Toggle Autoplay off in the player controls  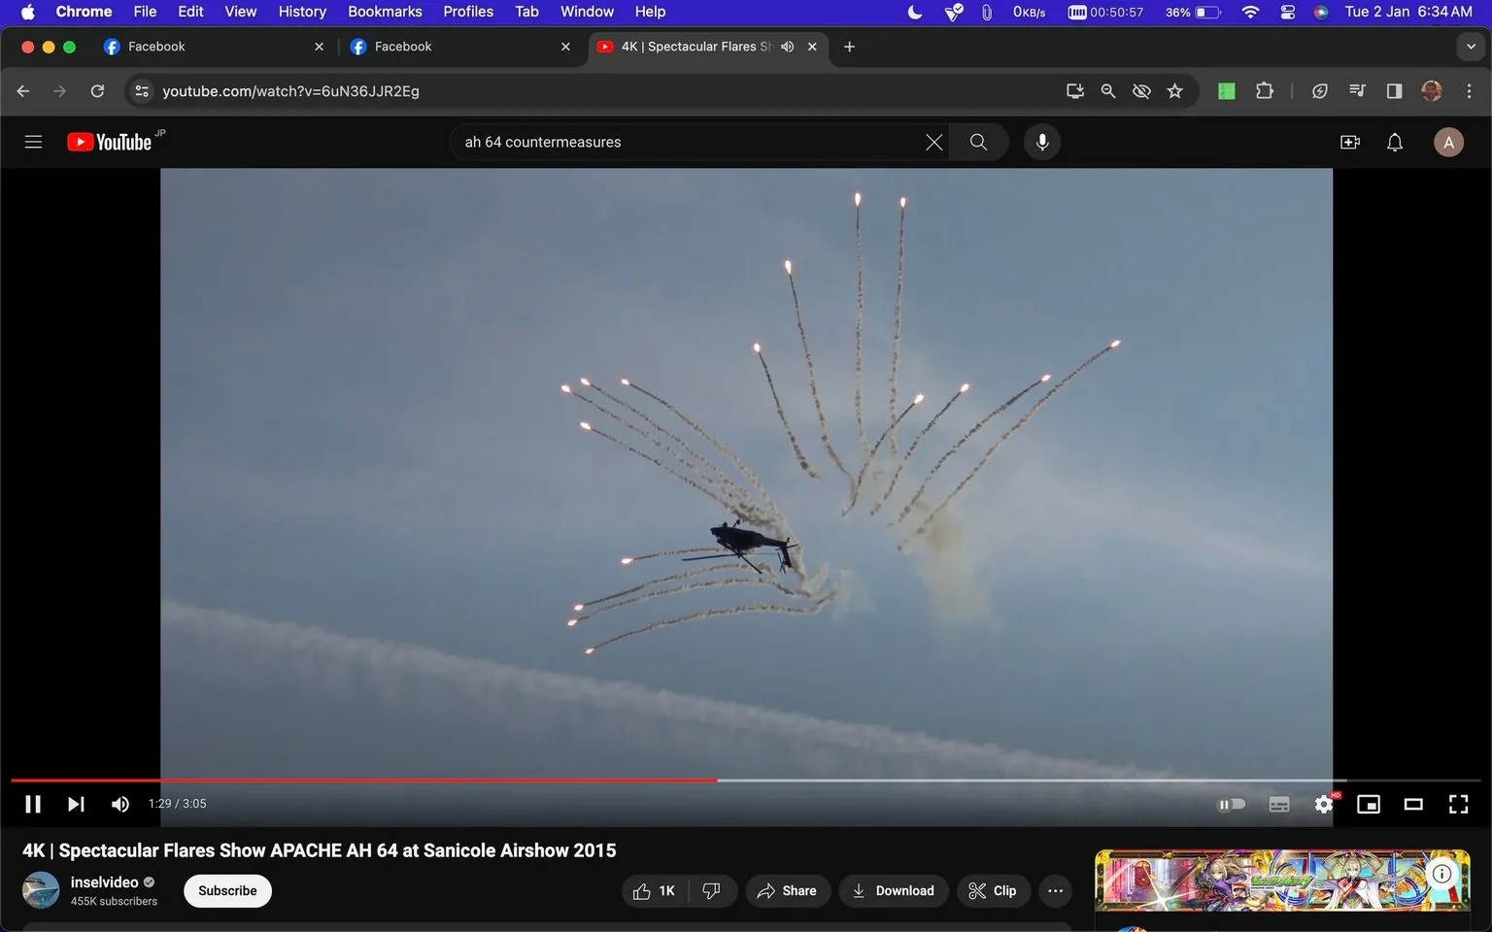tap(1232, 804)
